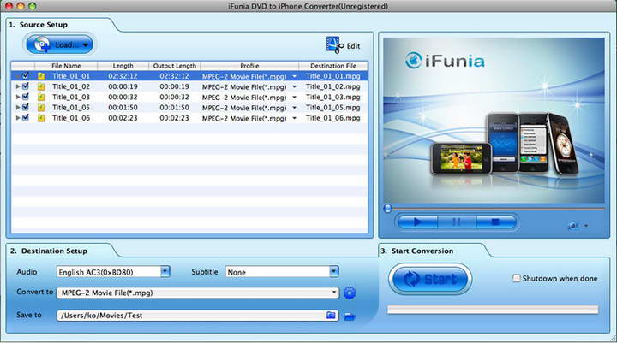Viewport: 617px width, 343px height.
Task: Open the dropdown arrow beside snapshot icon
Action: (x=586, y=226)
